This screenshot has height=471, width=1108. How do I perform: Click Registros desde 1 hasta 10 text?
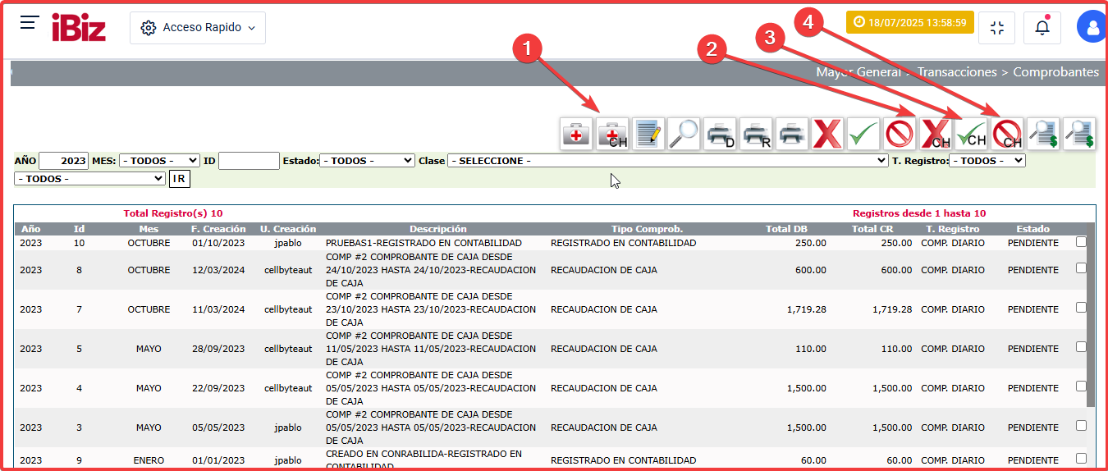(x=919, y=213)
